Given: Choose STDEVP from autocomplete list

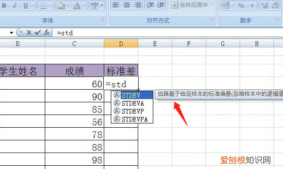Looking at the screenshot, I should (132, 111).
